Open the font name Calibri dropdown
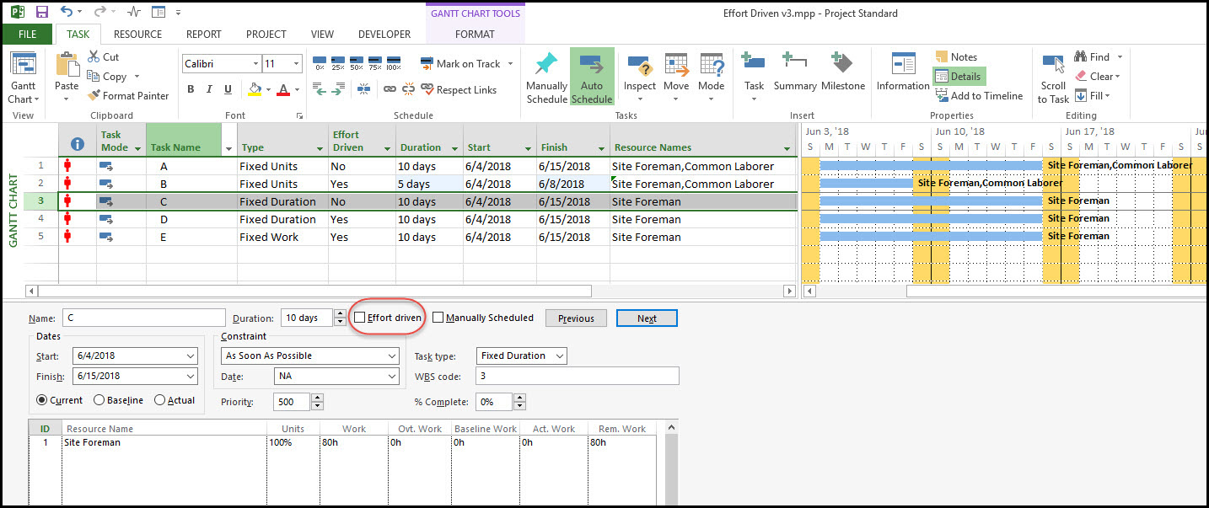Viewport: 1209px width, 508px height. click(255, 64)
